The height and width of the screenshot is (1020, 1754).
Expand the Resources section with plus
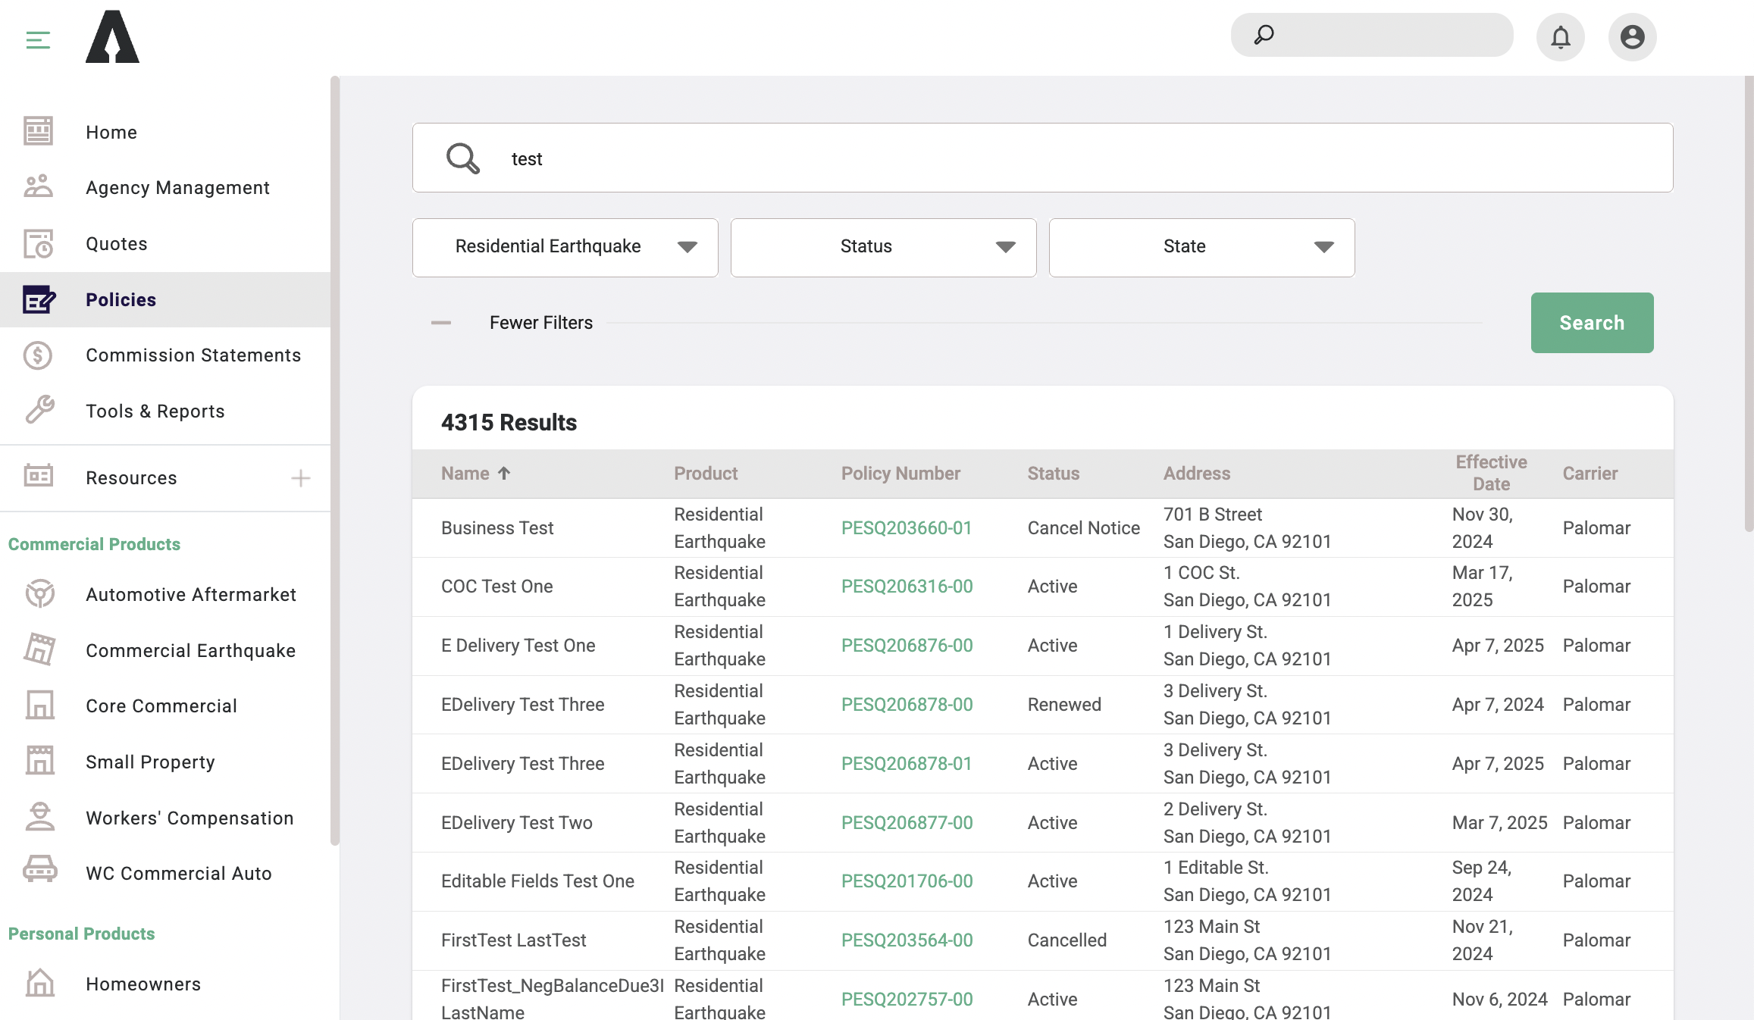[300, 477]
